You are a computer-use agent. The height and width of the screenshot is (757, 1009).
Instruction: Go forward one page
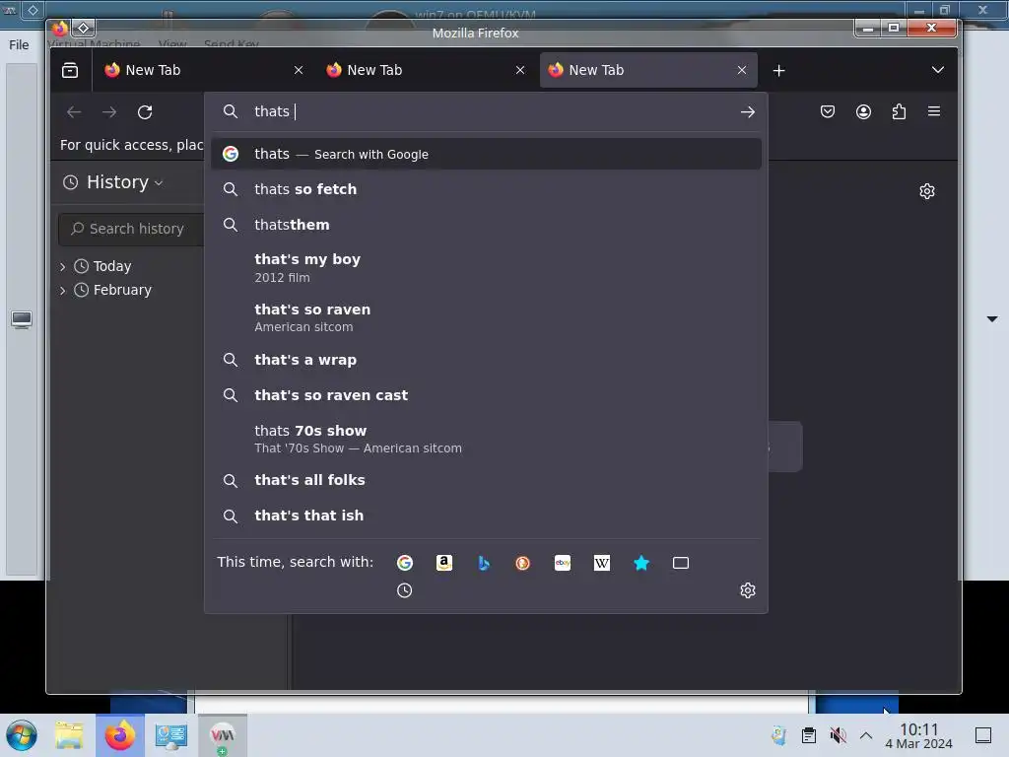pyautogui.click(x=109, y=112)
